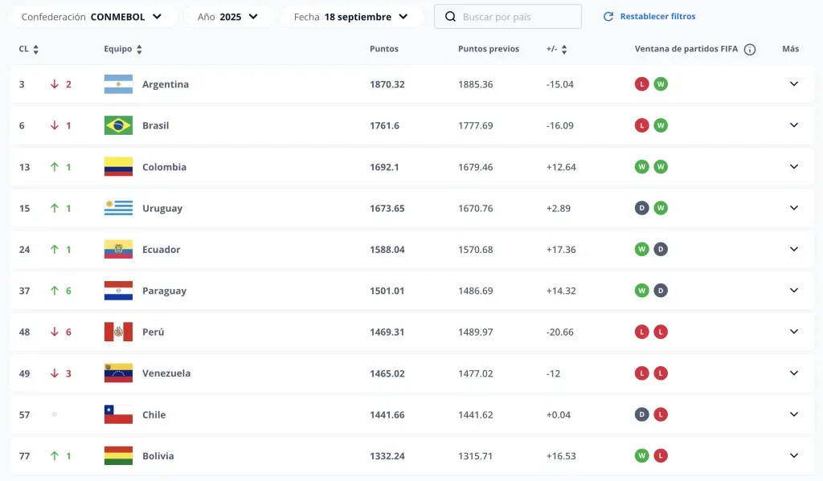Image resolution: width=823 pixels, height=481 pixels.
Task: Click the magnifier icon in search box
Action: (x=449, y=17)
